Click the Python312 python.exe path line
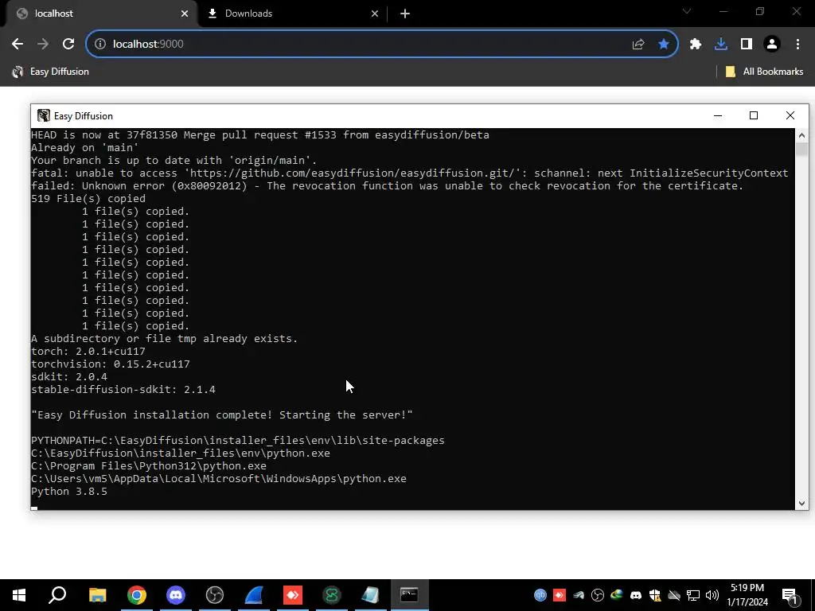Image resolution: width=815 pixels, height=611 pixels. [x=149, y=466]
